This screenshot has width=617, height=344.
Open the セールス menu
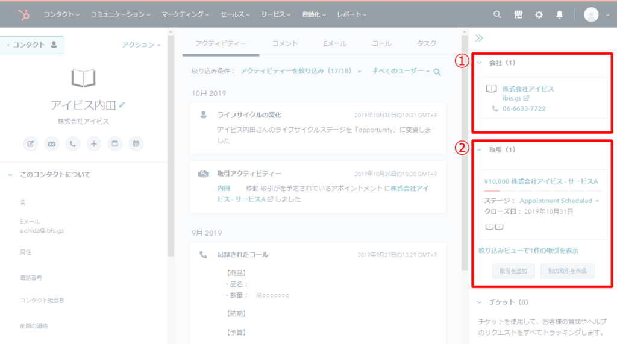click(x=235, y=14)
